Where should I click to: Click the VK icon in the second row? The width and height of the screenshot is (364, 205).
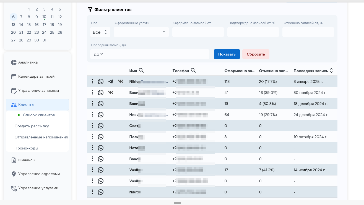tap(111, 92)
